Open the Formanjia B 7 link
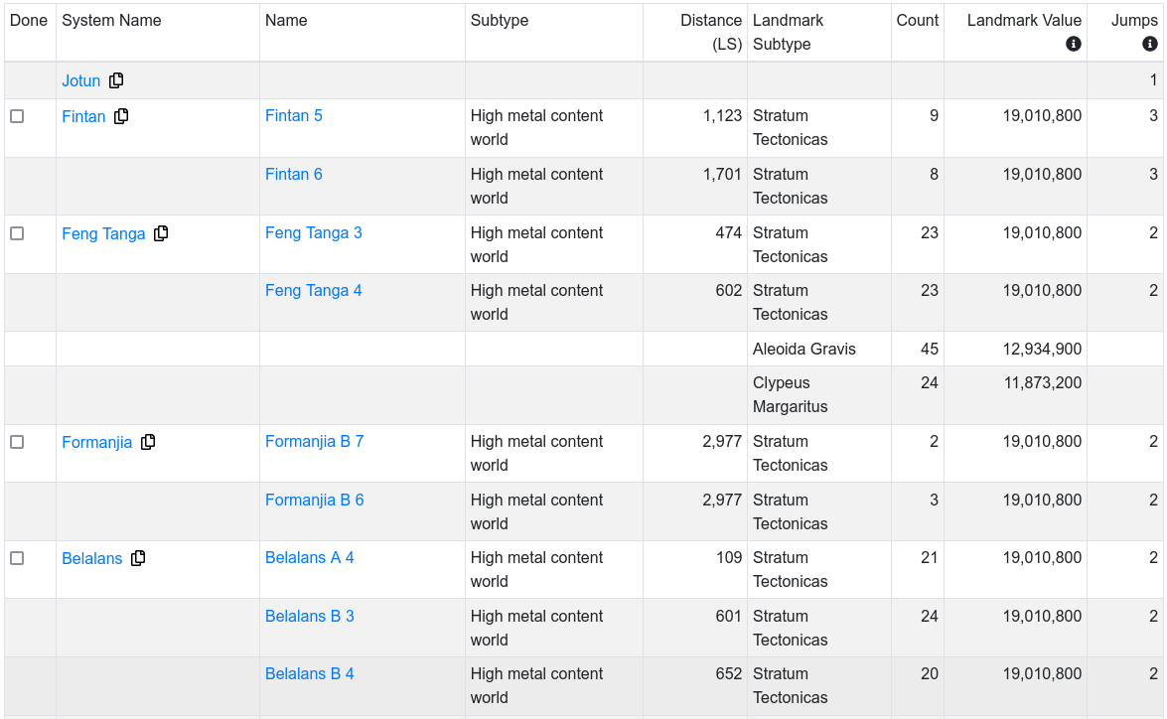 coord(314,441)
